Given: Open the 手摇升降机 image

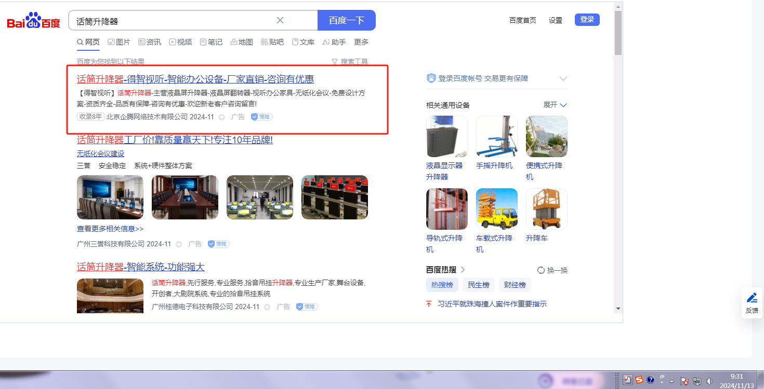Looking at the screenshot, I should [497, 136].
